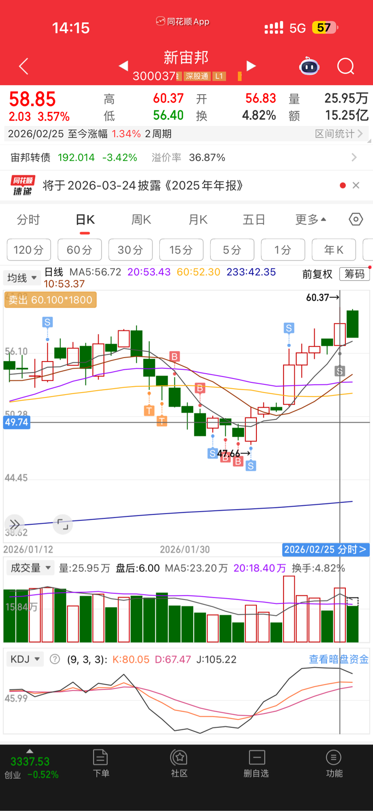
Task: Tap the 卖出 60.100*1800 order tag
Action: [51, 300]
